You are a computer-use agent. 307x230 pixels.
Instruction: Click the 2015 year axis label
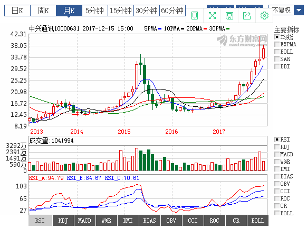tap(124, 132)
